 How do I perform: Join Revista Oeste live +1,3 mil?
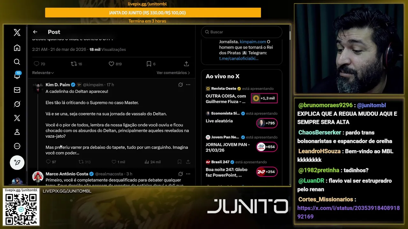[x=264, y=98]
